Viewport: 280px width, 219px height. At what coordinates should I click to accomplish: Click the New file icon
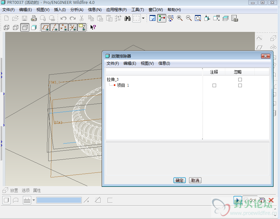[x=7, y=18]
